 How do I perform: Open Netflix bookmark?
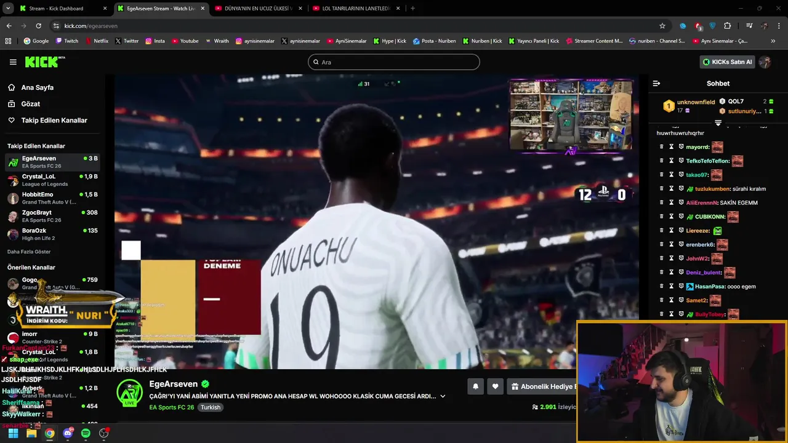point(96,41)
